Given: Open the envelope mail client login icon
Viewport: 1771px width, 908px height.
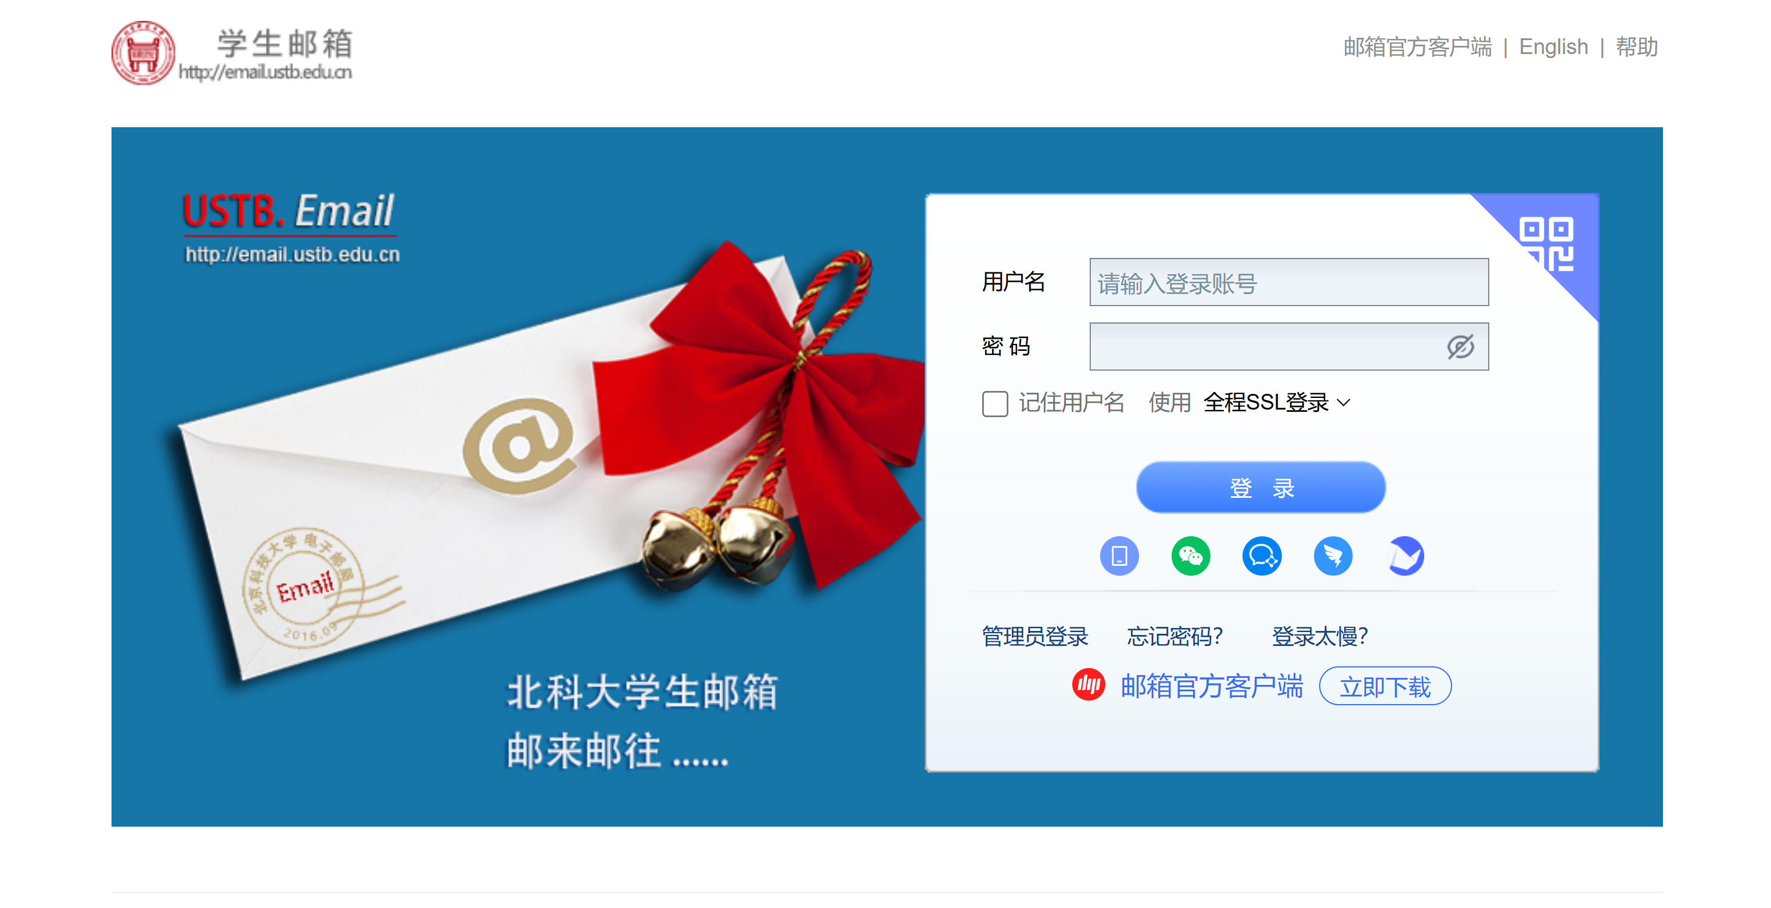Looking at the screenshot, I should tap(1405, 555).
